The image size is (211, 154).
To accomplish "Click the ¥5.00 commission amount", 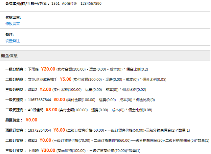I will pos(66,79).
